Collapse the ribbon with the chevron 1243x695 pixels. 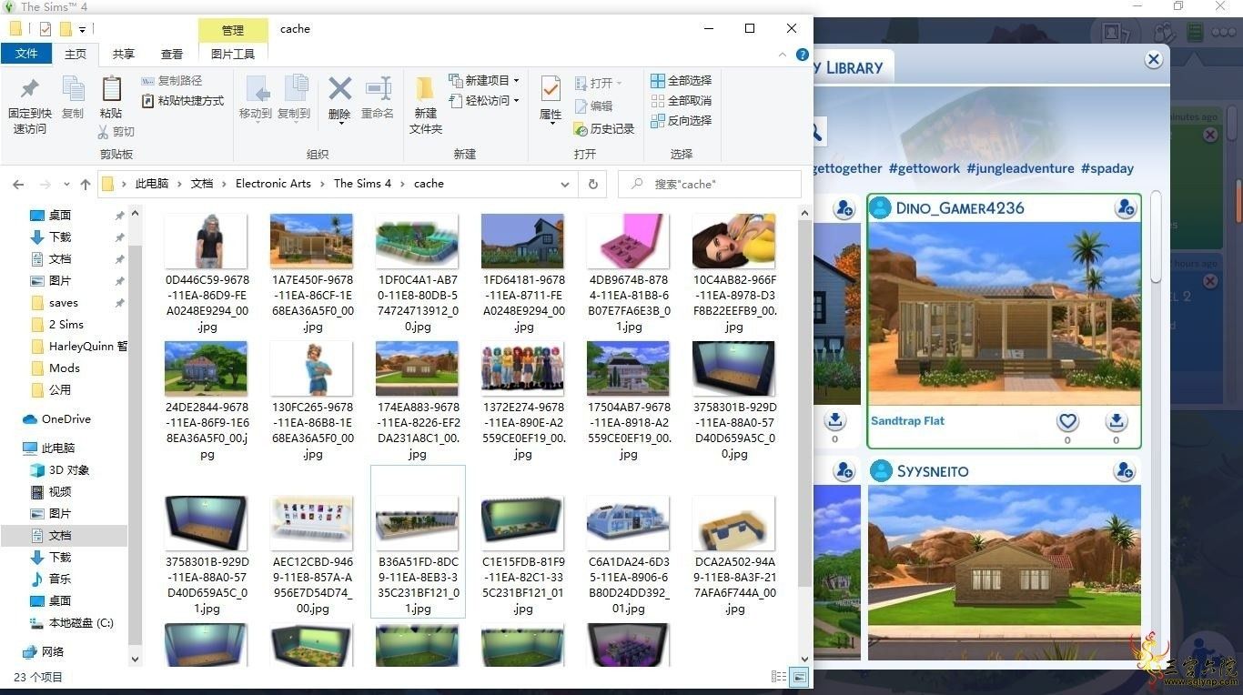[x=783, y=55]
